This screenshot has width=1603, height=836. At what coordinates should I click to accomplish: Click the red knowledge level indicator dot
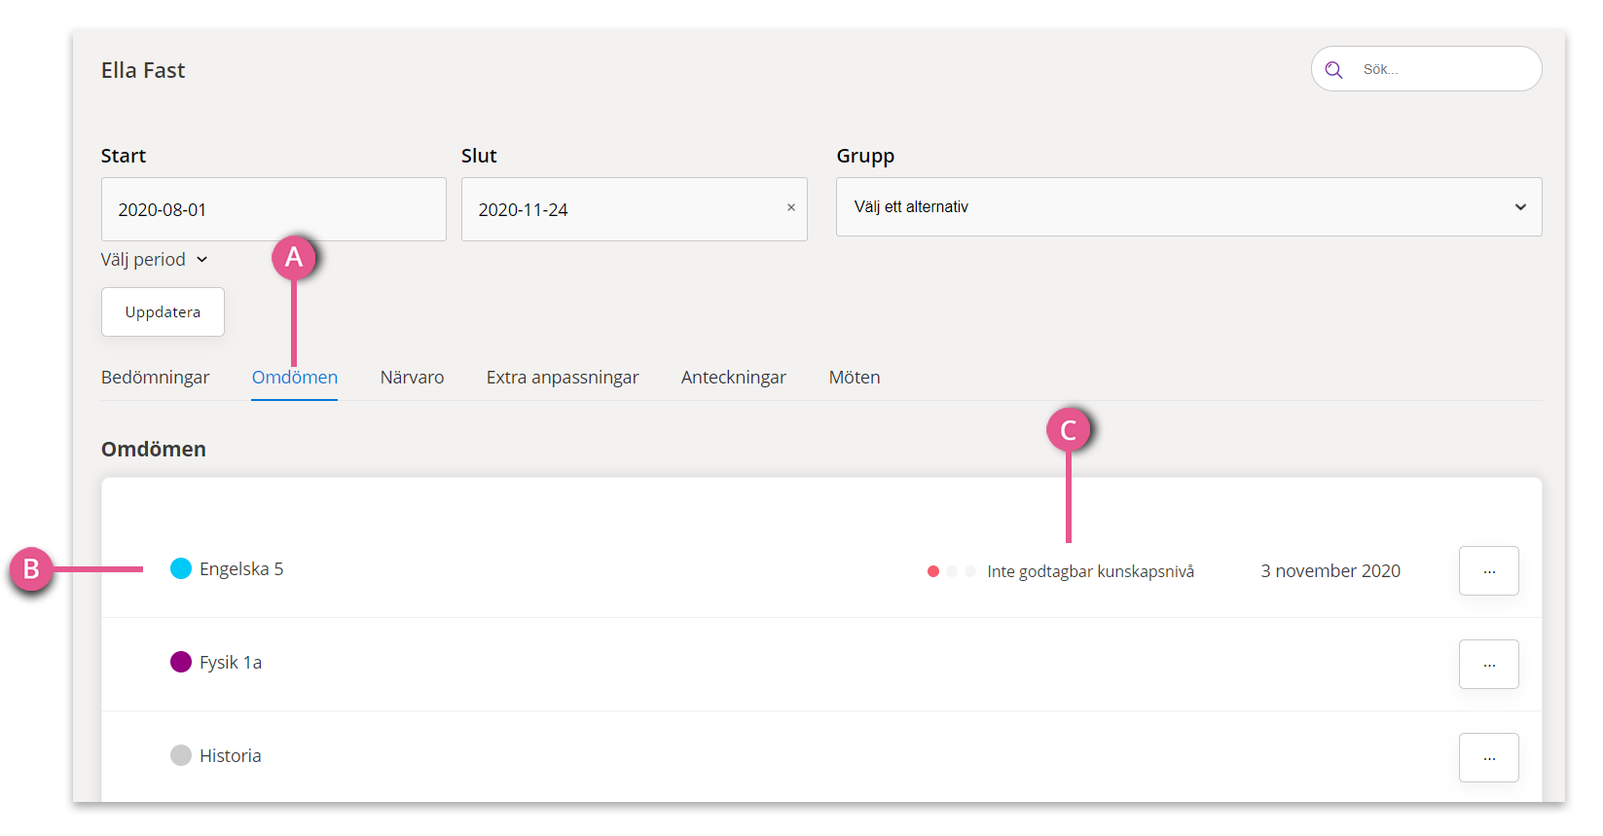(933, 571)
